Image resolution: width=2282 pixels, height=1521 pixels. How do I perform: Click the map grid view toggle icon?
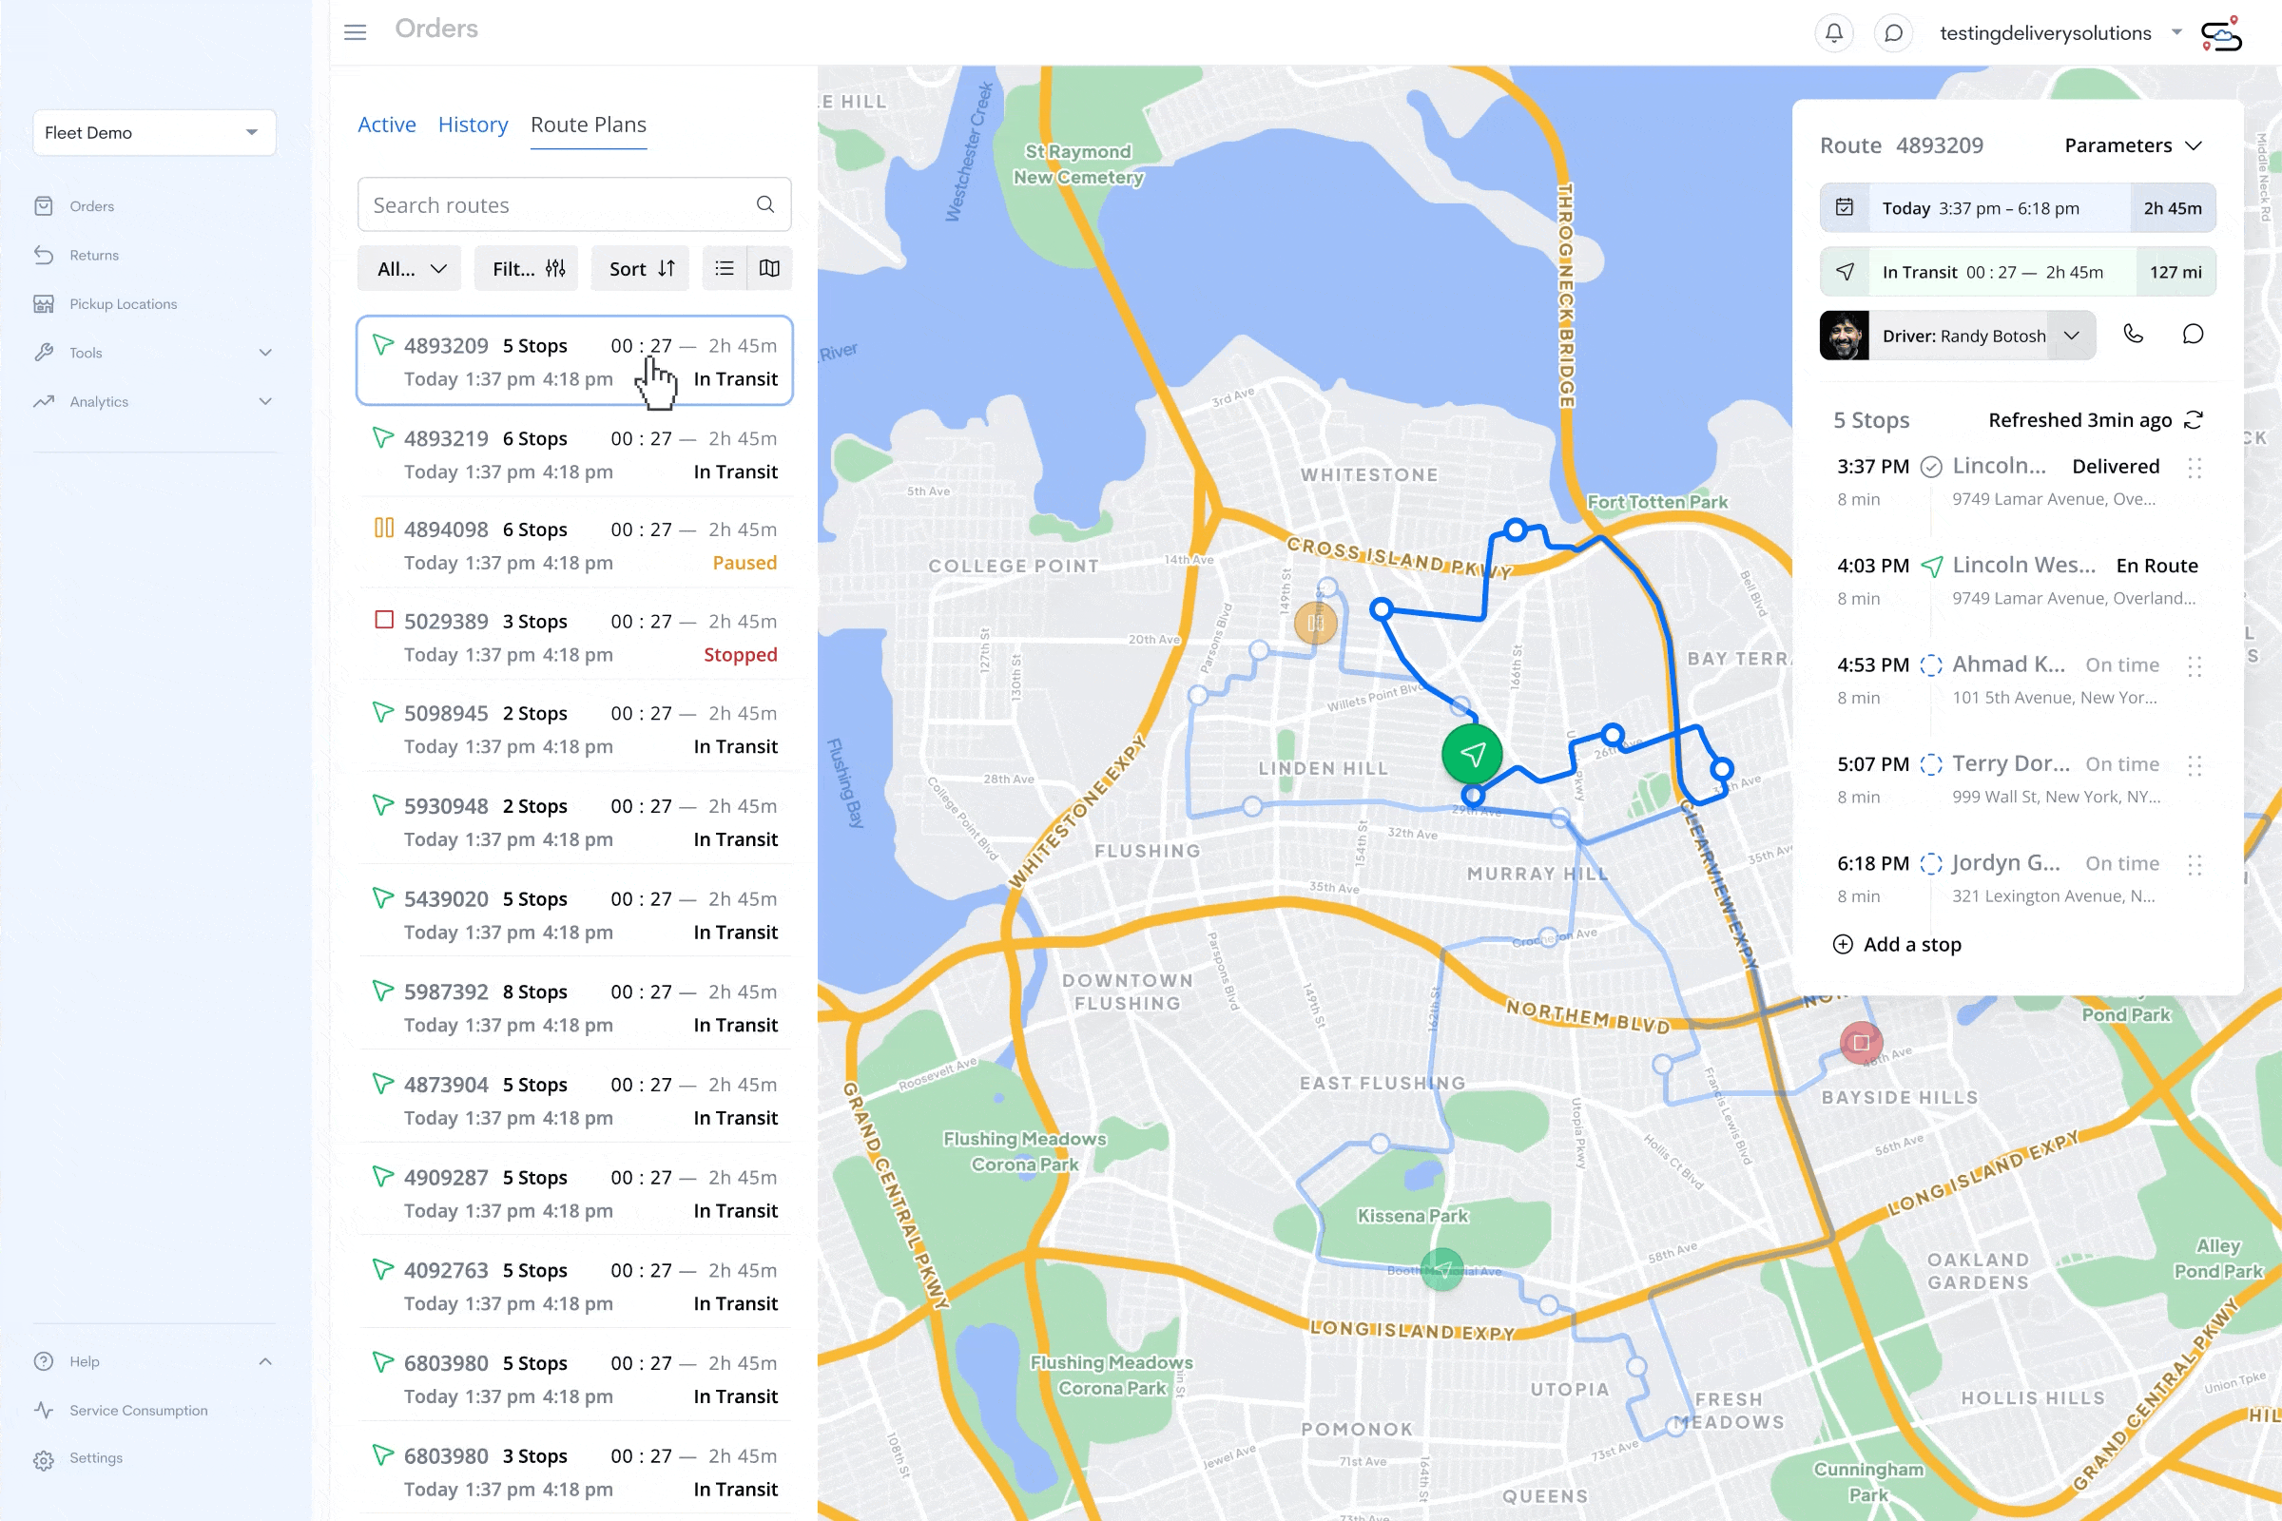coord(769,268)
